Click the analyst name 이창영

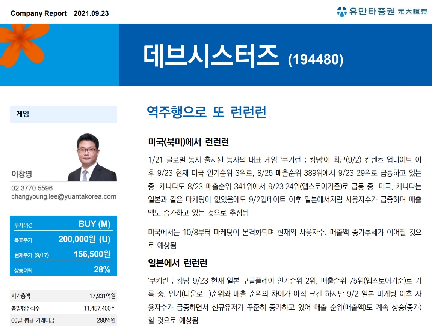[22, 174]
